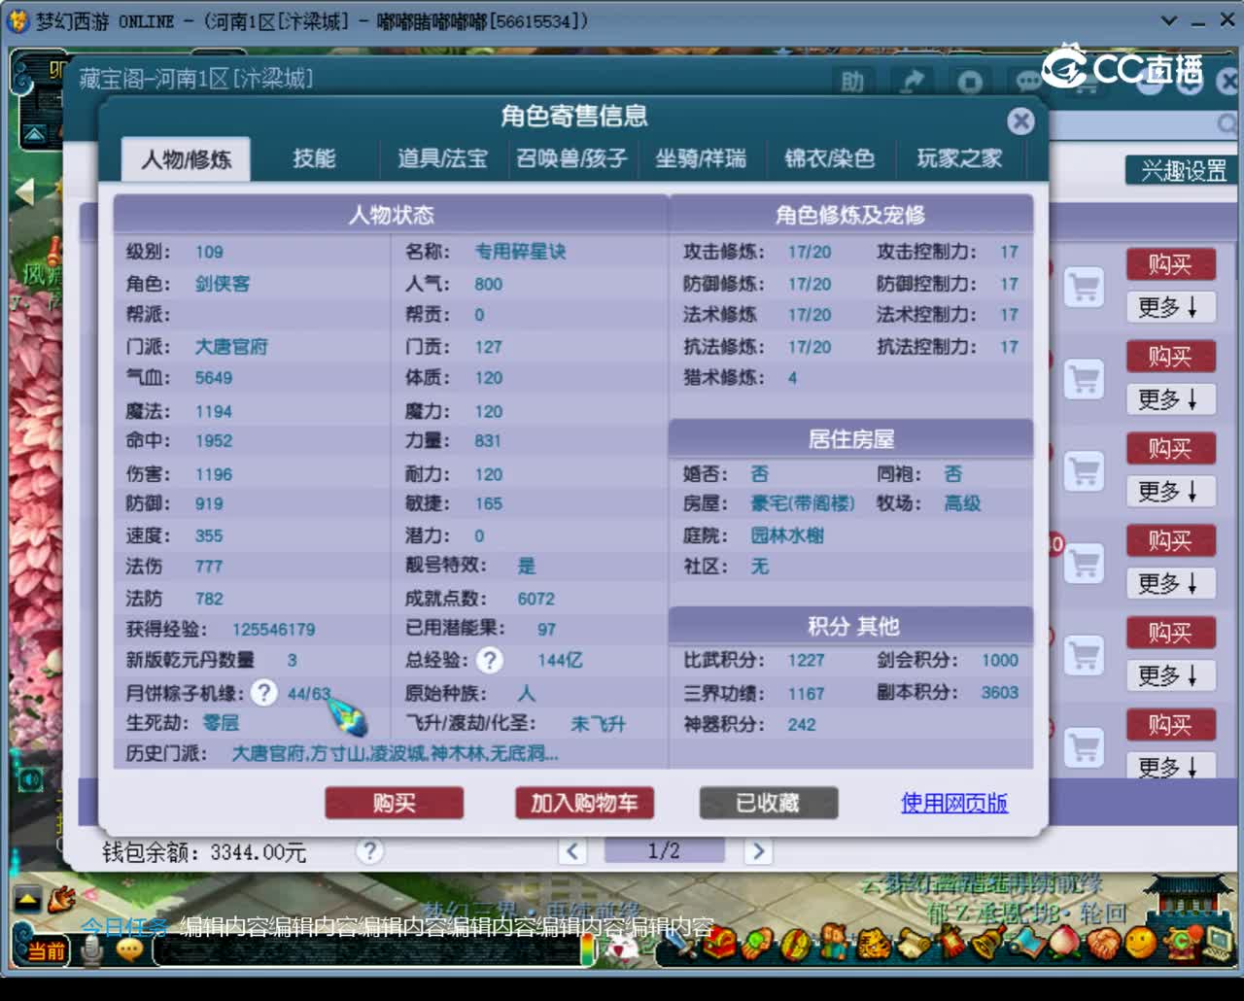Go to the next page arrow
This screenshot has width=1244, height=1001.
[758, 851]
